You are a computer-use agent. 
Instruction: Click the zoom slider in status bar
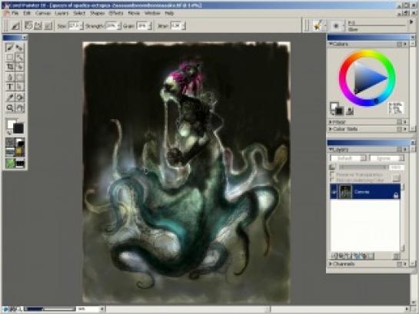point(49,309)
